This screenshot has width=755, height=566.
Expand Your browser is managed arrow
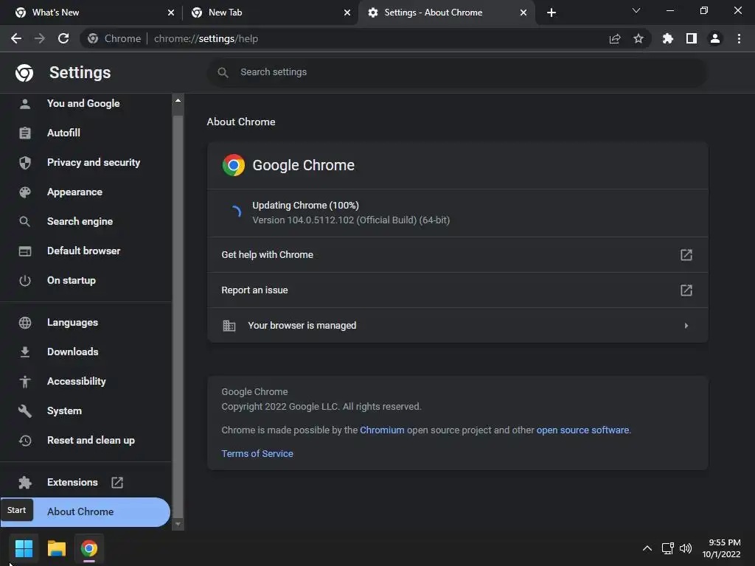tap(686, 326)
